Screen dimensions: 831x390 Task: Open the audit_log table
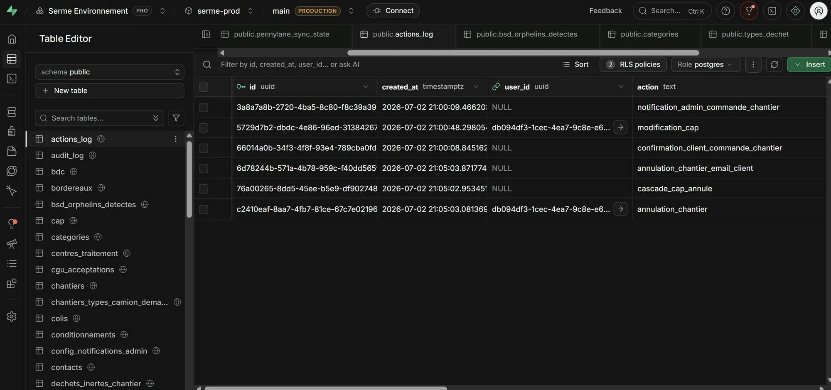pos(67,155)
